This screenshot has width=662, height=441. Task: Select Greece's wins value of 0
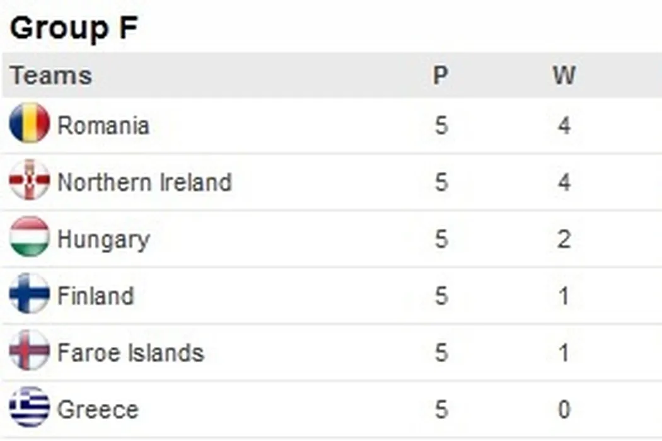(x=564, y=409)
